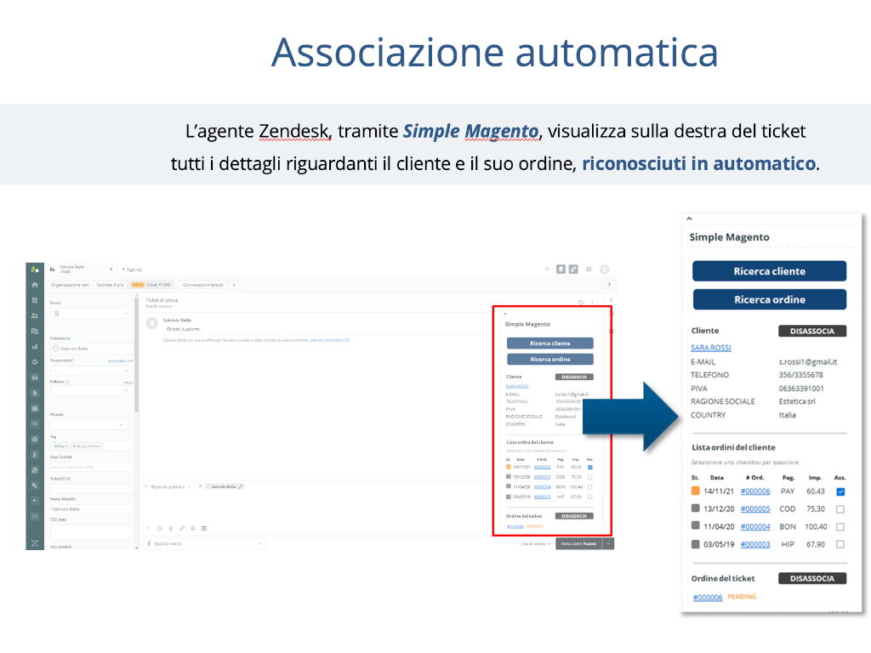871x653 pixels.
Task: Click the Nome Modello input field
Action: point(92,508)
